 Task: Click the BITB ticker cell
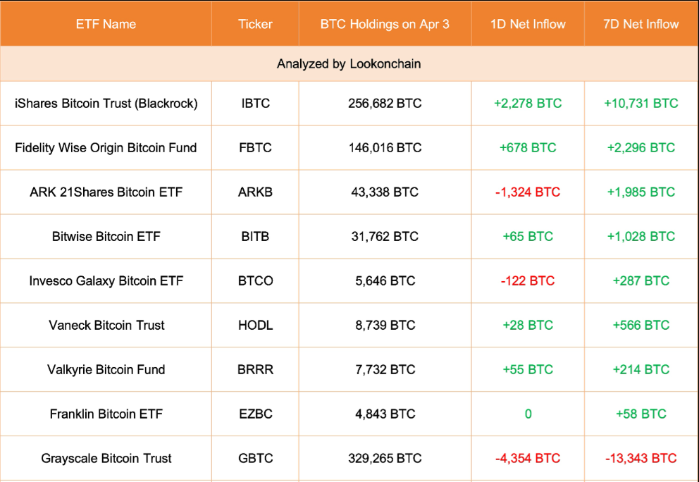255,237
